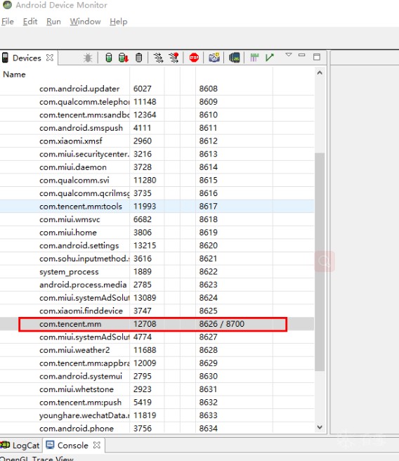Click the Name column header
The image size is (399, 461).
(14, 74)
